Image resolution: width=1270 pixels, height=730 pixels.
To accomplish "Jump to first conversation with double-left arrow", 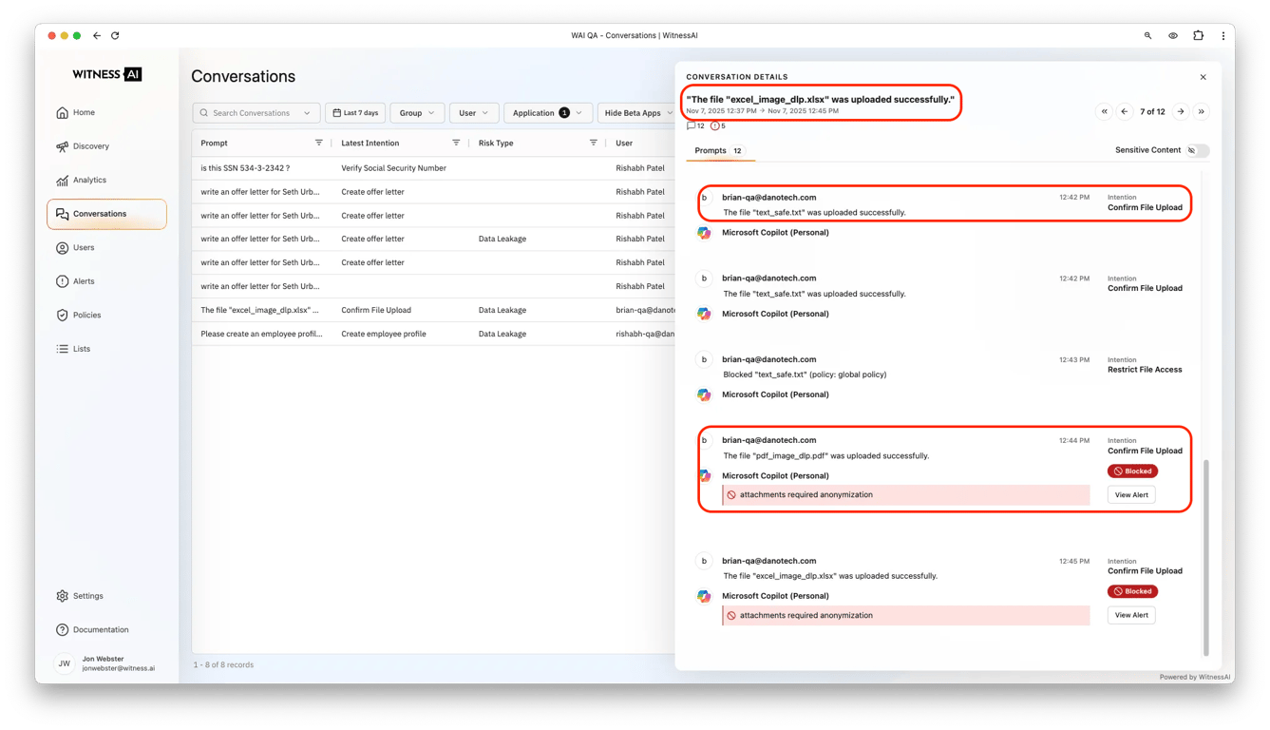I will tap(1105, 112).
